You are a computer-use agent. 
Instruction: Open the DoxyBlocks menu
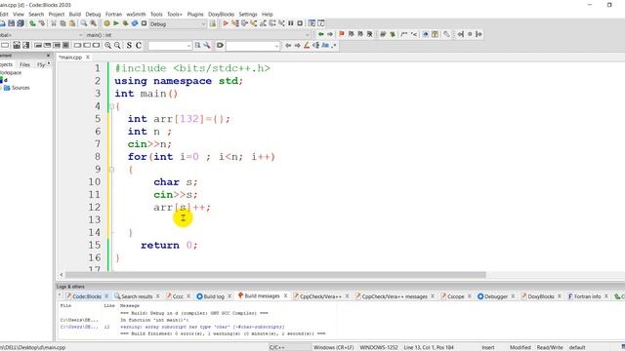click(x=222, y=14)
